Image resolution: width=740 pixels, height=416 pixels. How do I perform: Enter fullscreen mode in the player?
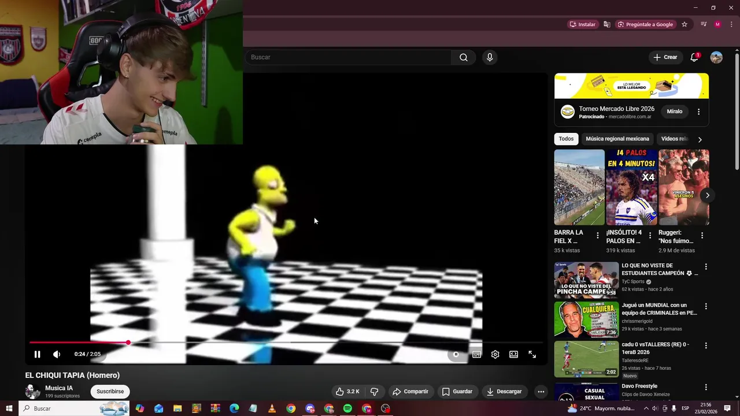tap(532, 354)
